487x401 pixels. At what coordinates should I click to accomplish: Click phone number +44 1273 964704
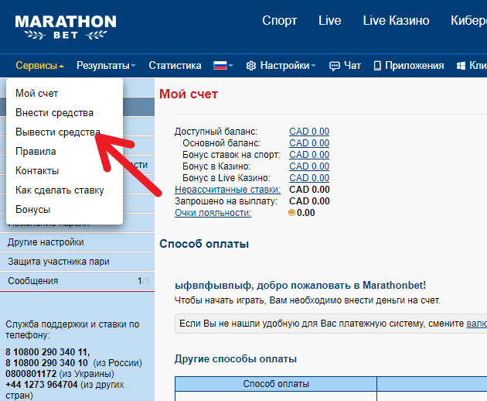pyautogui.click(x=41, y=385)
